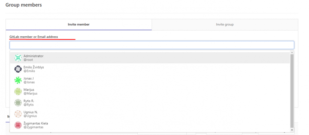This screenshot has height=135, width=309.
Task: Focus the GitLab member or Email input
Action: 152,45
